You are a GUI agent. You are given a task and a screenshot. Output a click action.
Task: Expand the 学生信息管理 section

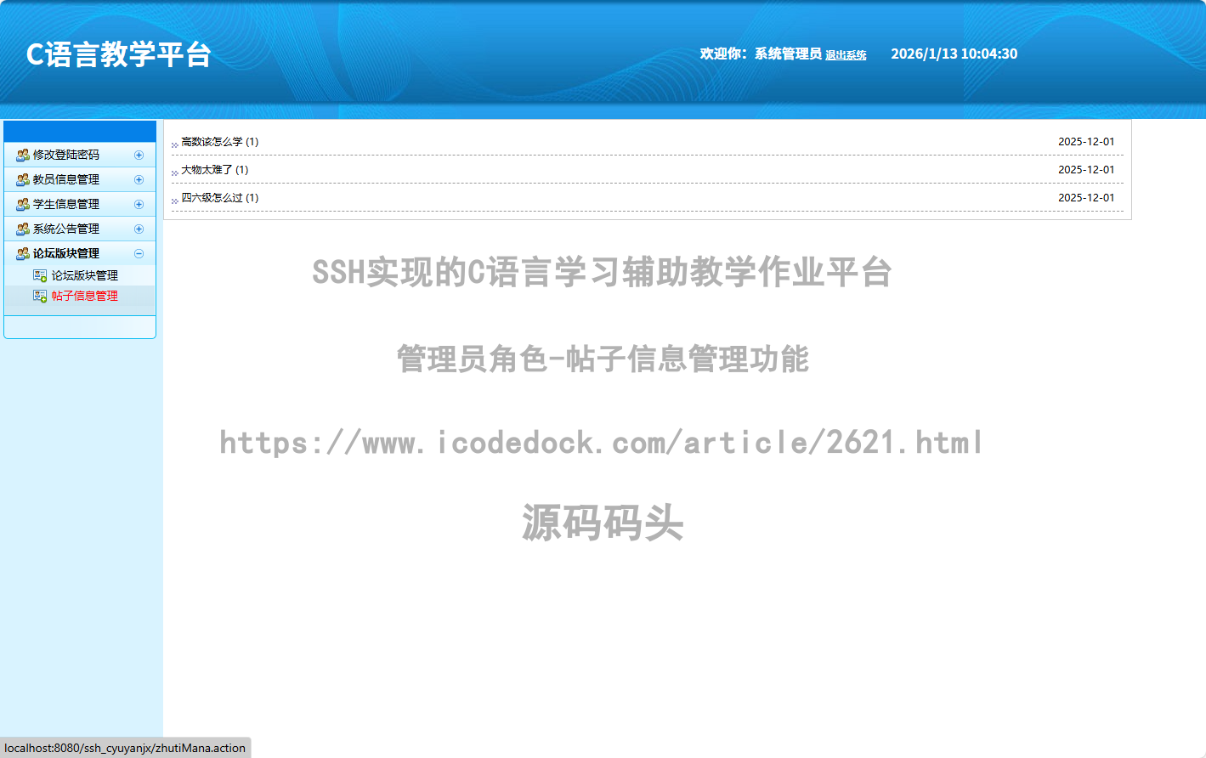click(139, 204)
